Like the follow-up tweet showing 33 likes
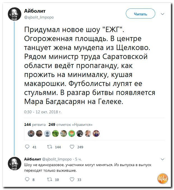This screenshot has height=190, width=174. 72,179
